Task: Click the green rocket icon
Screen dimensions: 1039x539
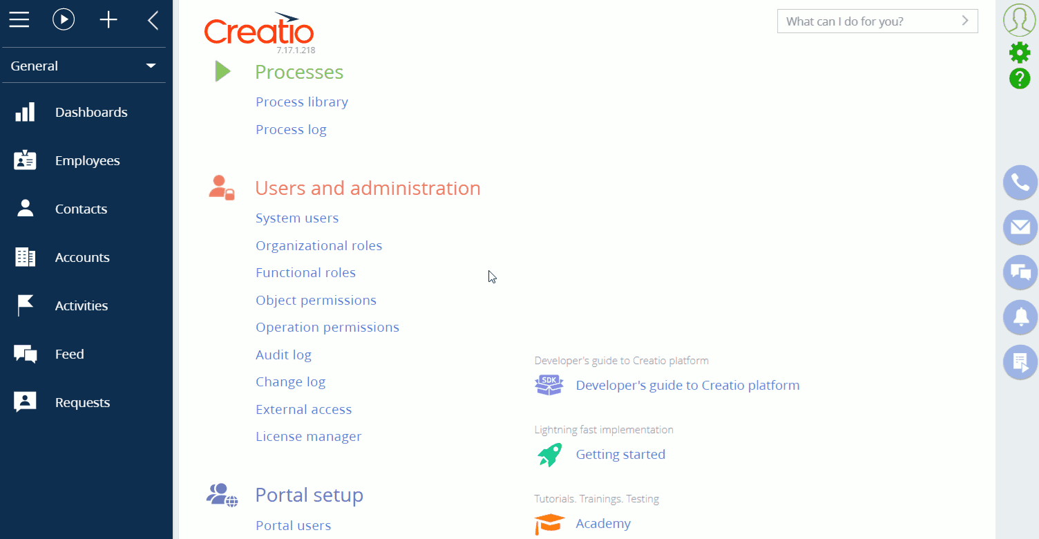Action: tap(549, 454)
